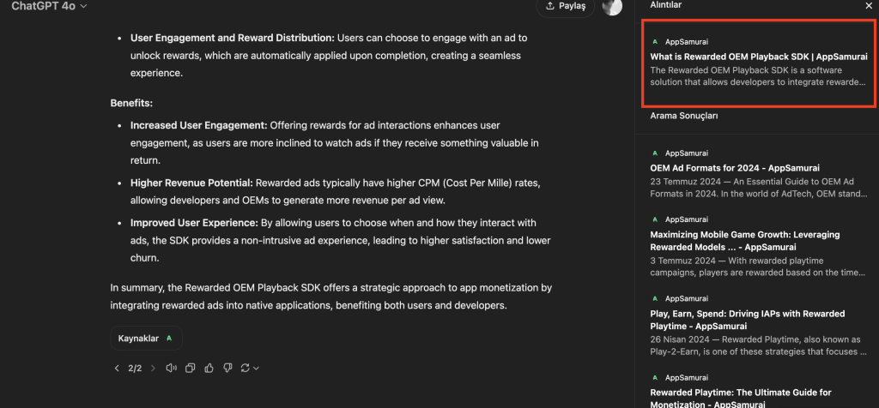Screen dimensions: 879x408
Task: Close the Alıntılar citations panel
Action: (x=867, y=5)
